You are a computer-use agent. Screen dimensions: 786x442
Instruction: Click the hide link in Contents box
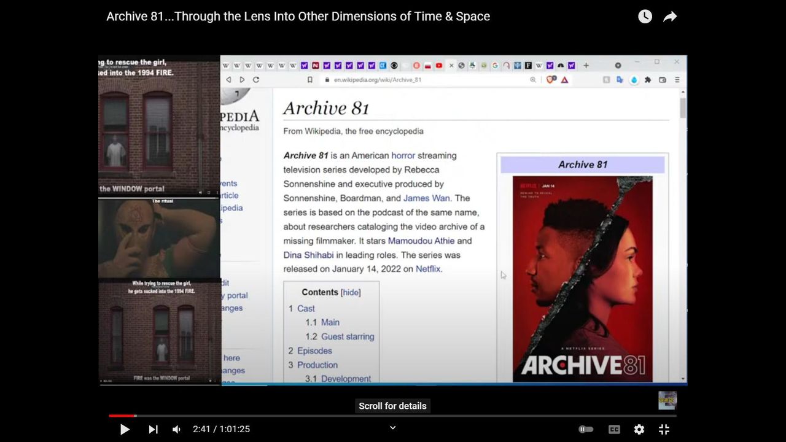pos(351,292)
